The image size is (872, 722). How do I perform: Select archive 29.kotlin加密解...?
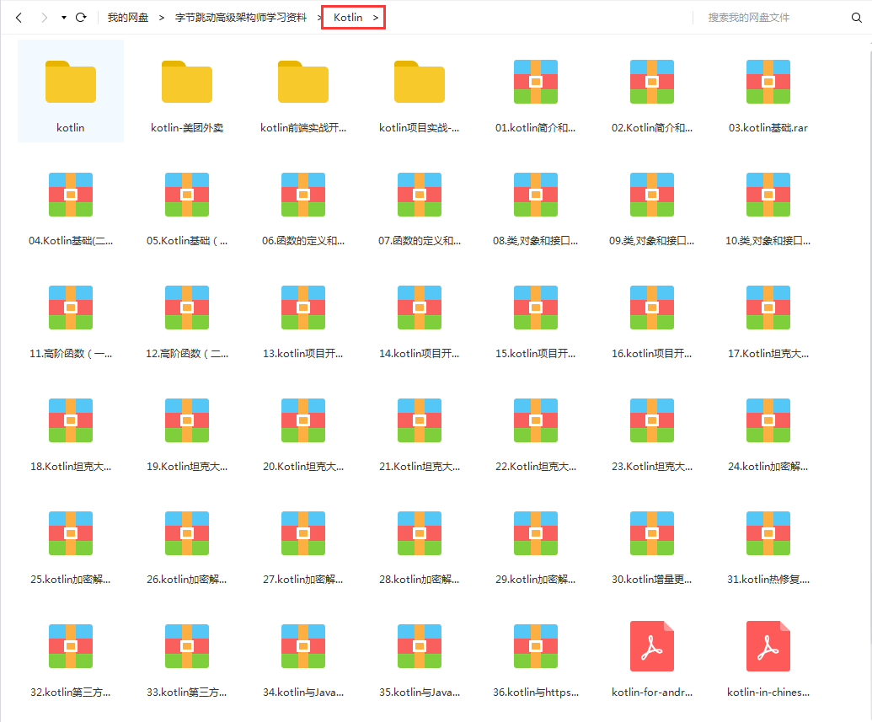click(x=536, y=543)
